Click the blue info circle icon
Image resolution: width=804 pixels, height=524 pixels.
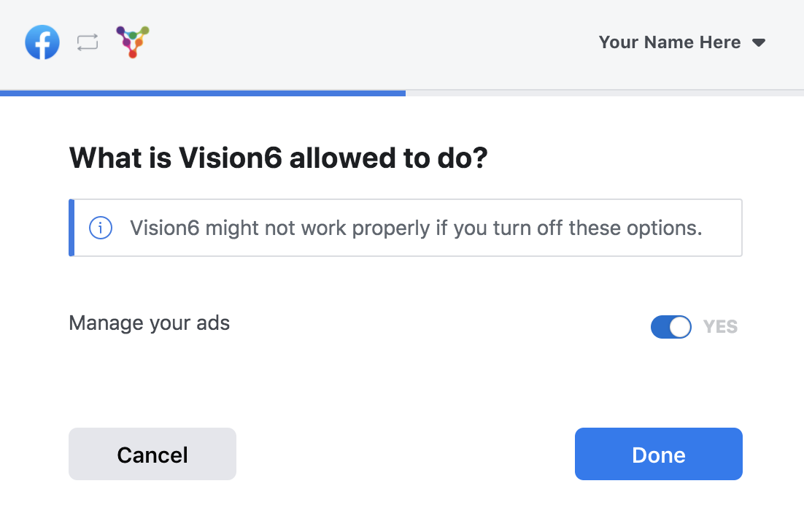pyautogui.click(x=101, y=228)
